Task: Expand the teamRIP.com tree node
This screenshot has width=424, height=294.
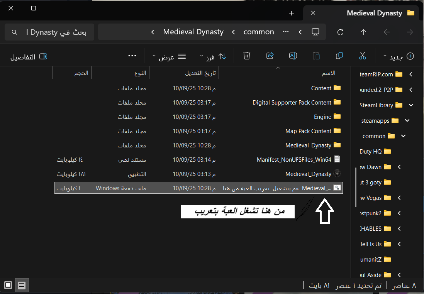Action: (411, 74)
